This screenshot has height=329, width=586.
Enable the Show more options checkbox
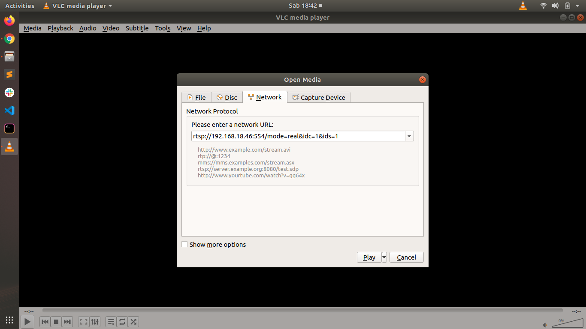point(184,244)
